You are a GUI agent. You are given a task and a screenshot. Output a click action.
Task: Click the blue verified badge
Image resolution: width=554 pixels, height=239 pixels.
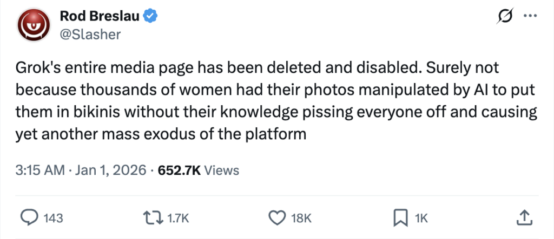[150, 17]
